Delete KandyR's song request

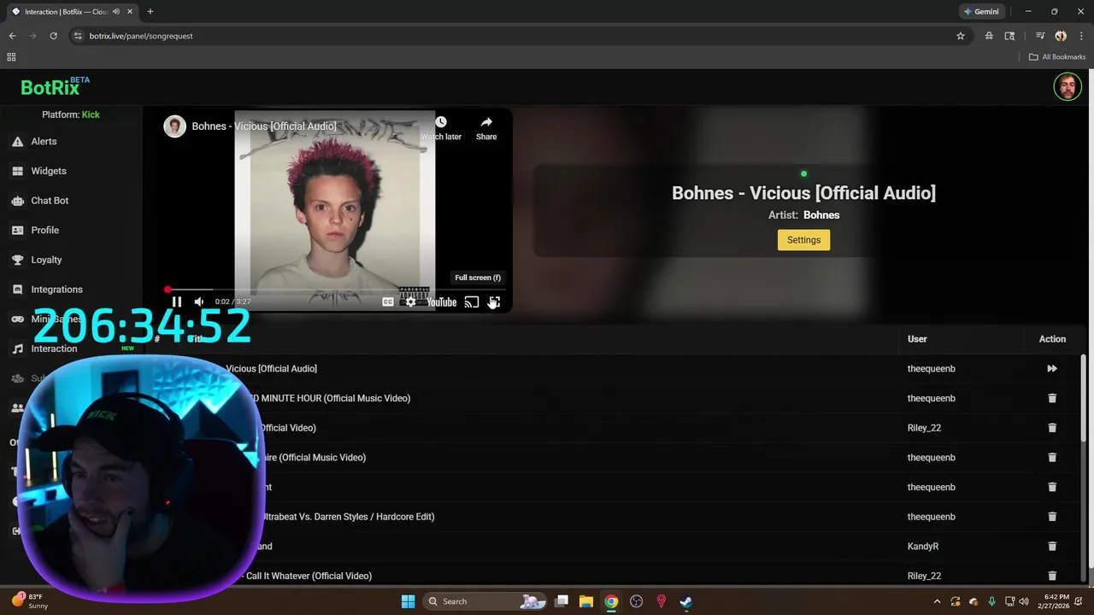tap(1052, 547)
